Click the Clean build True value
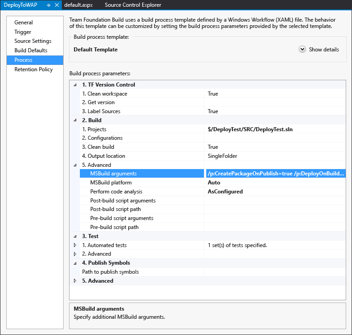 [213, 147]
